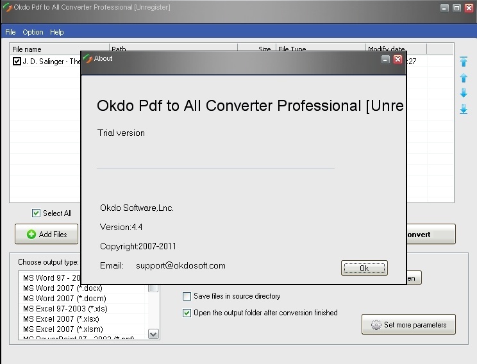Minimize the About dialog
This screenshot has width=477, height=364.
click(385, 60)
